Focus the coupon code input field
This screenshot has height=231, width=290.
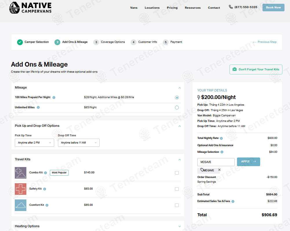(x=216, y=162)
